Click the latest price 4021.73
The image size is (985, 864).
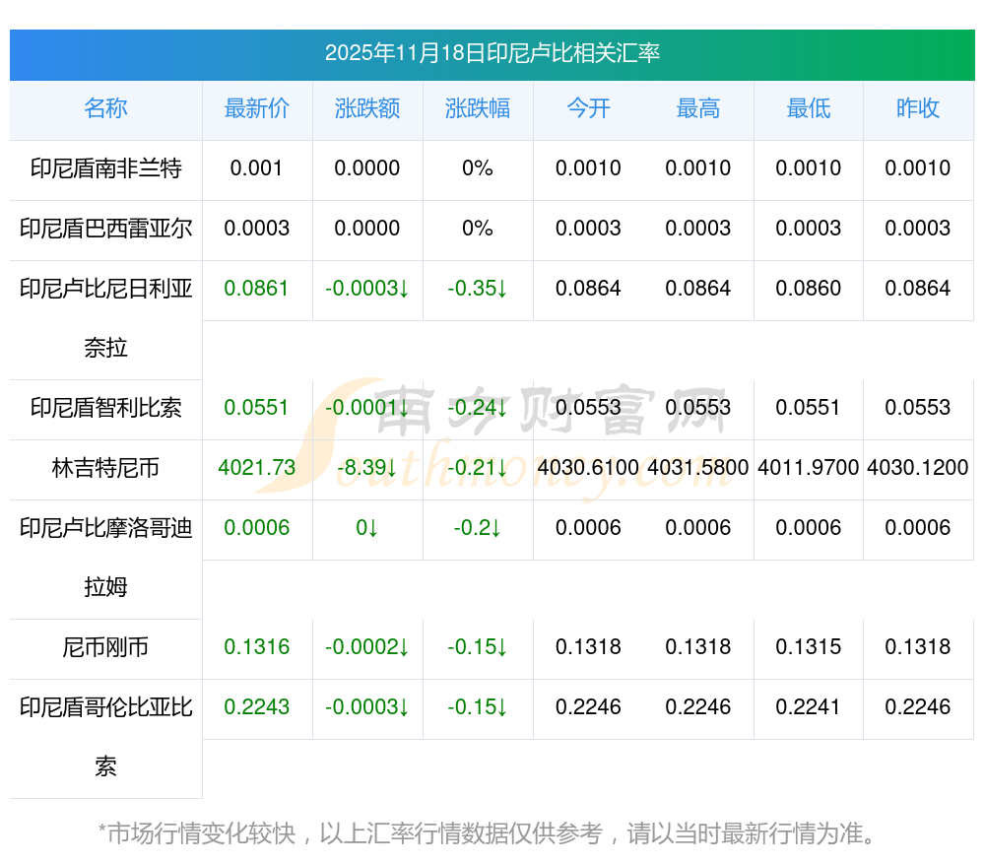256,468
